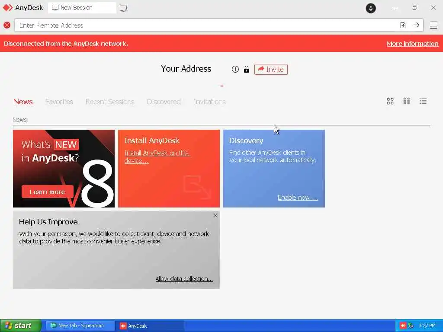443x332 pixels.
Task: Open the Windows start button
Action: tap(21, 326)
